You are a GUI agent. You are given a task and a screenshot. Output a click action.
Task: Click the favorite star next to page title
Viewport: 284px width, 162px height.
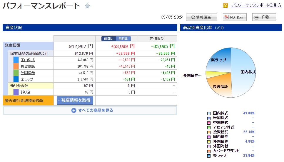(88, 6)
